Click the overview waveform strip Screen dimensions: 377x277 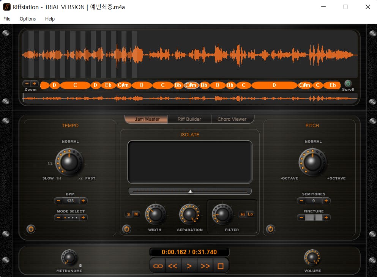[x=189, y=98]
